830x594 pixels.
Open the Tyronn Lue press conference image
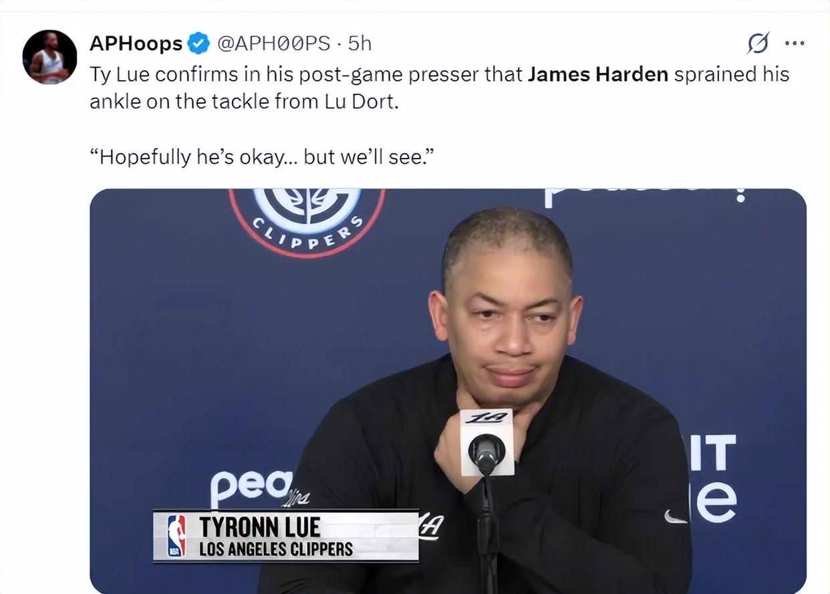pyautogui.click(x=448, y=391)
